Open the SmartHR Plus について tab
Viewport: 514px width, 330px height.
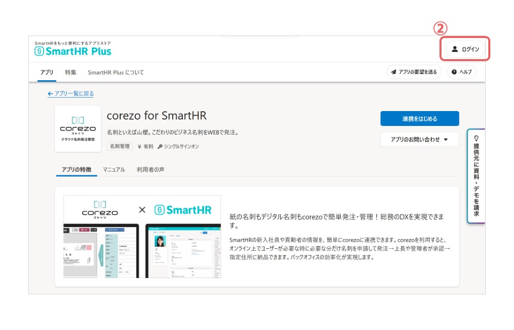click(116, 72)
